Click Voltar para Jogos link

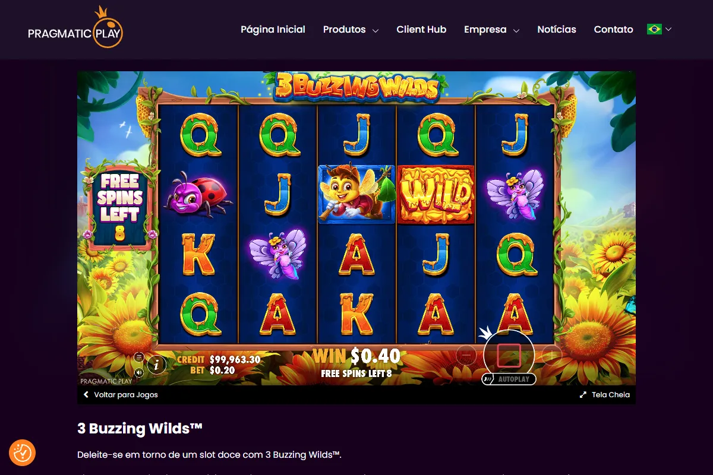tap(121, 394)
